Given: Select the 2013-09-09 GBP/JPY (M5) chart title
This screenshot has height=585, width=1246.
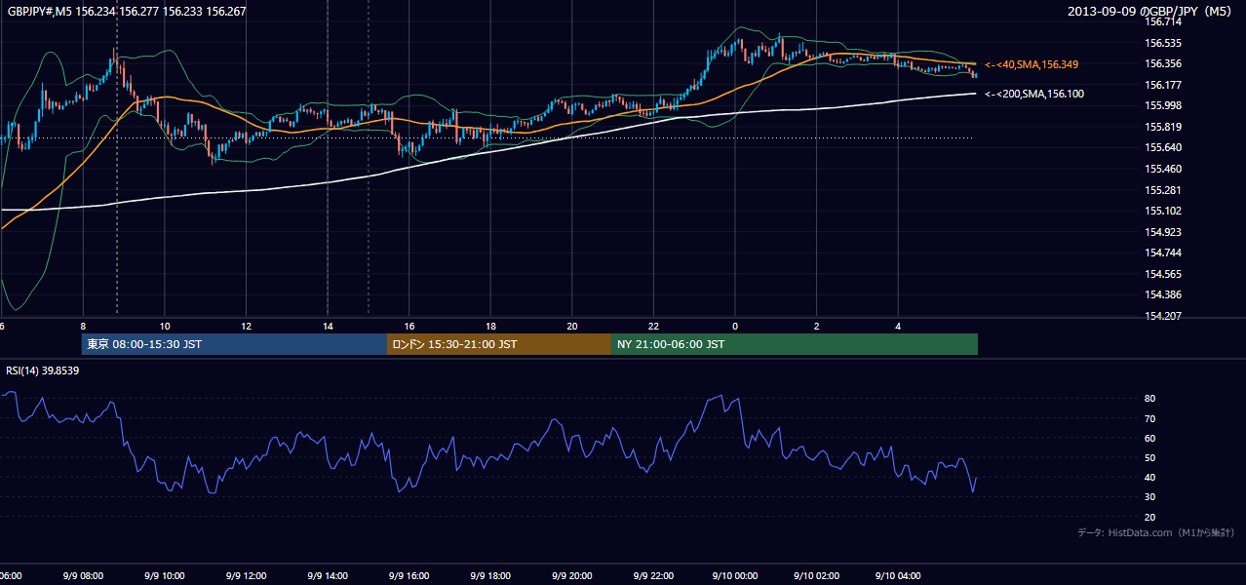Looking at the screenshot, I should (x=1150, y=12).
